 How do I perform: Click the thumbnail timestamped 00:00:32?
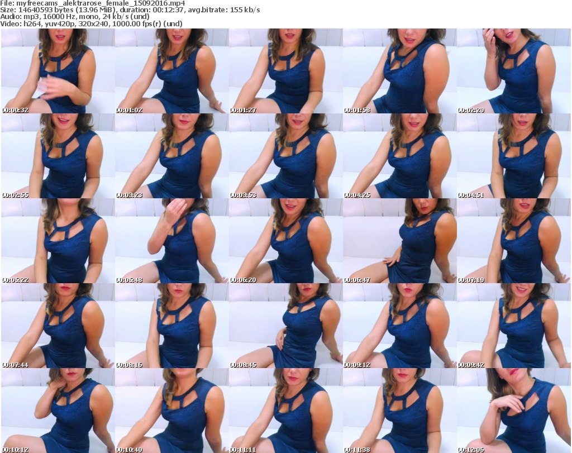[58, 71]
